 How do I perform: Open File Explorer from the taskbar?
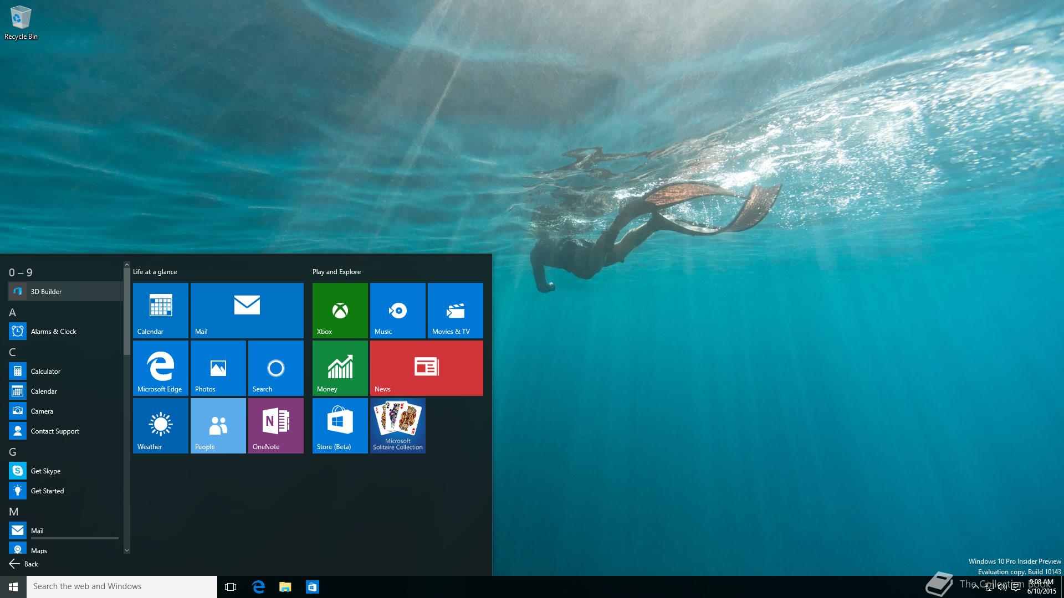pyautogui.click(x=285, y=587)
